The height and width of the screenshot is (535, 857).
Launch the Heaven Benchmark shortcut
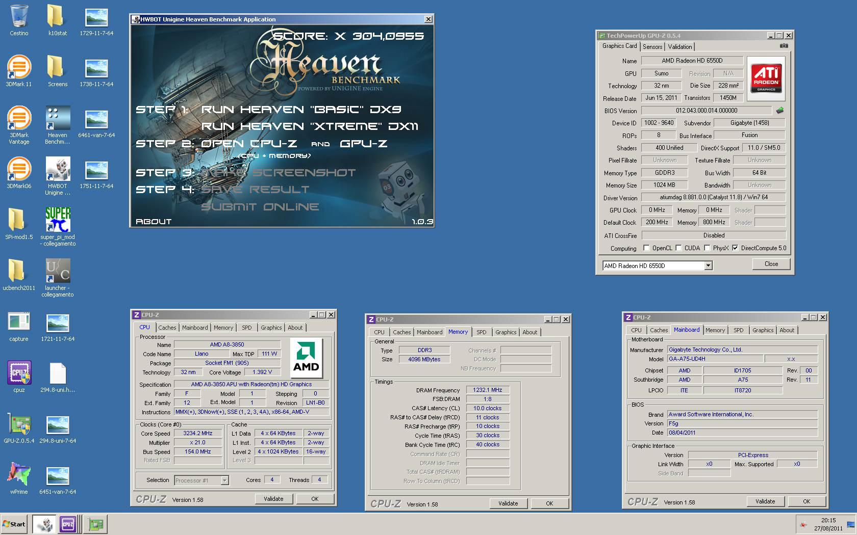coord(58,125)
